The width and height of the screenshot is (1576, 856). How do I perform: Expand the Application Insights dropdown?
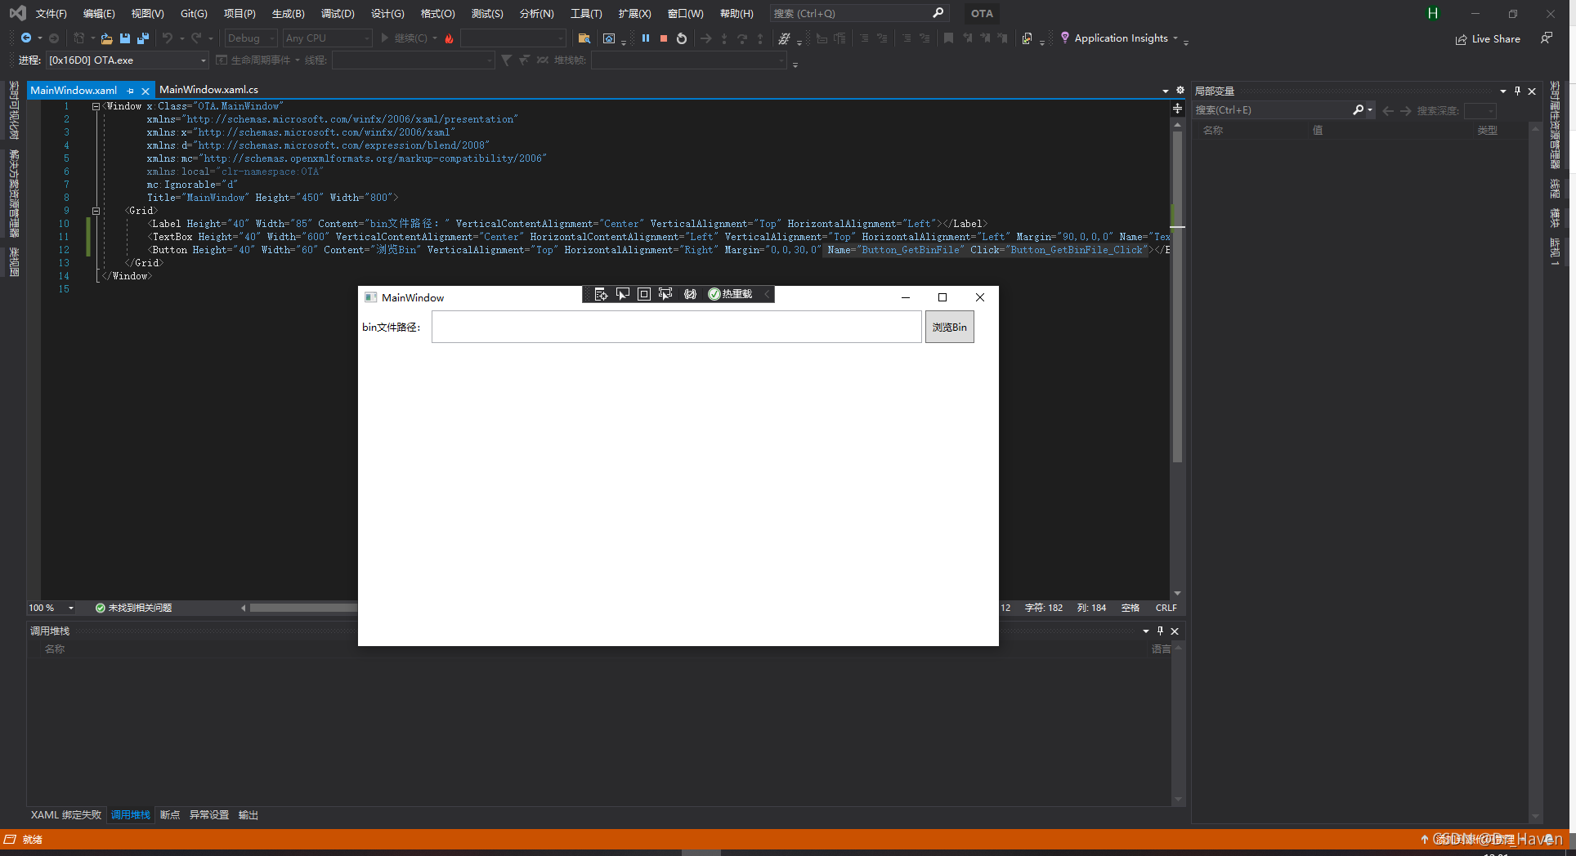1175,38
